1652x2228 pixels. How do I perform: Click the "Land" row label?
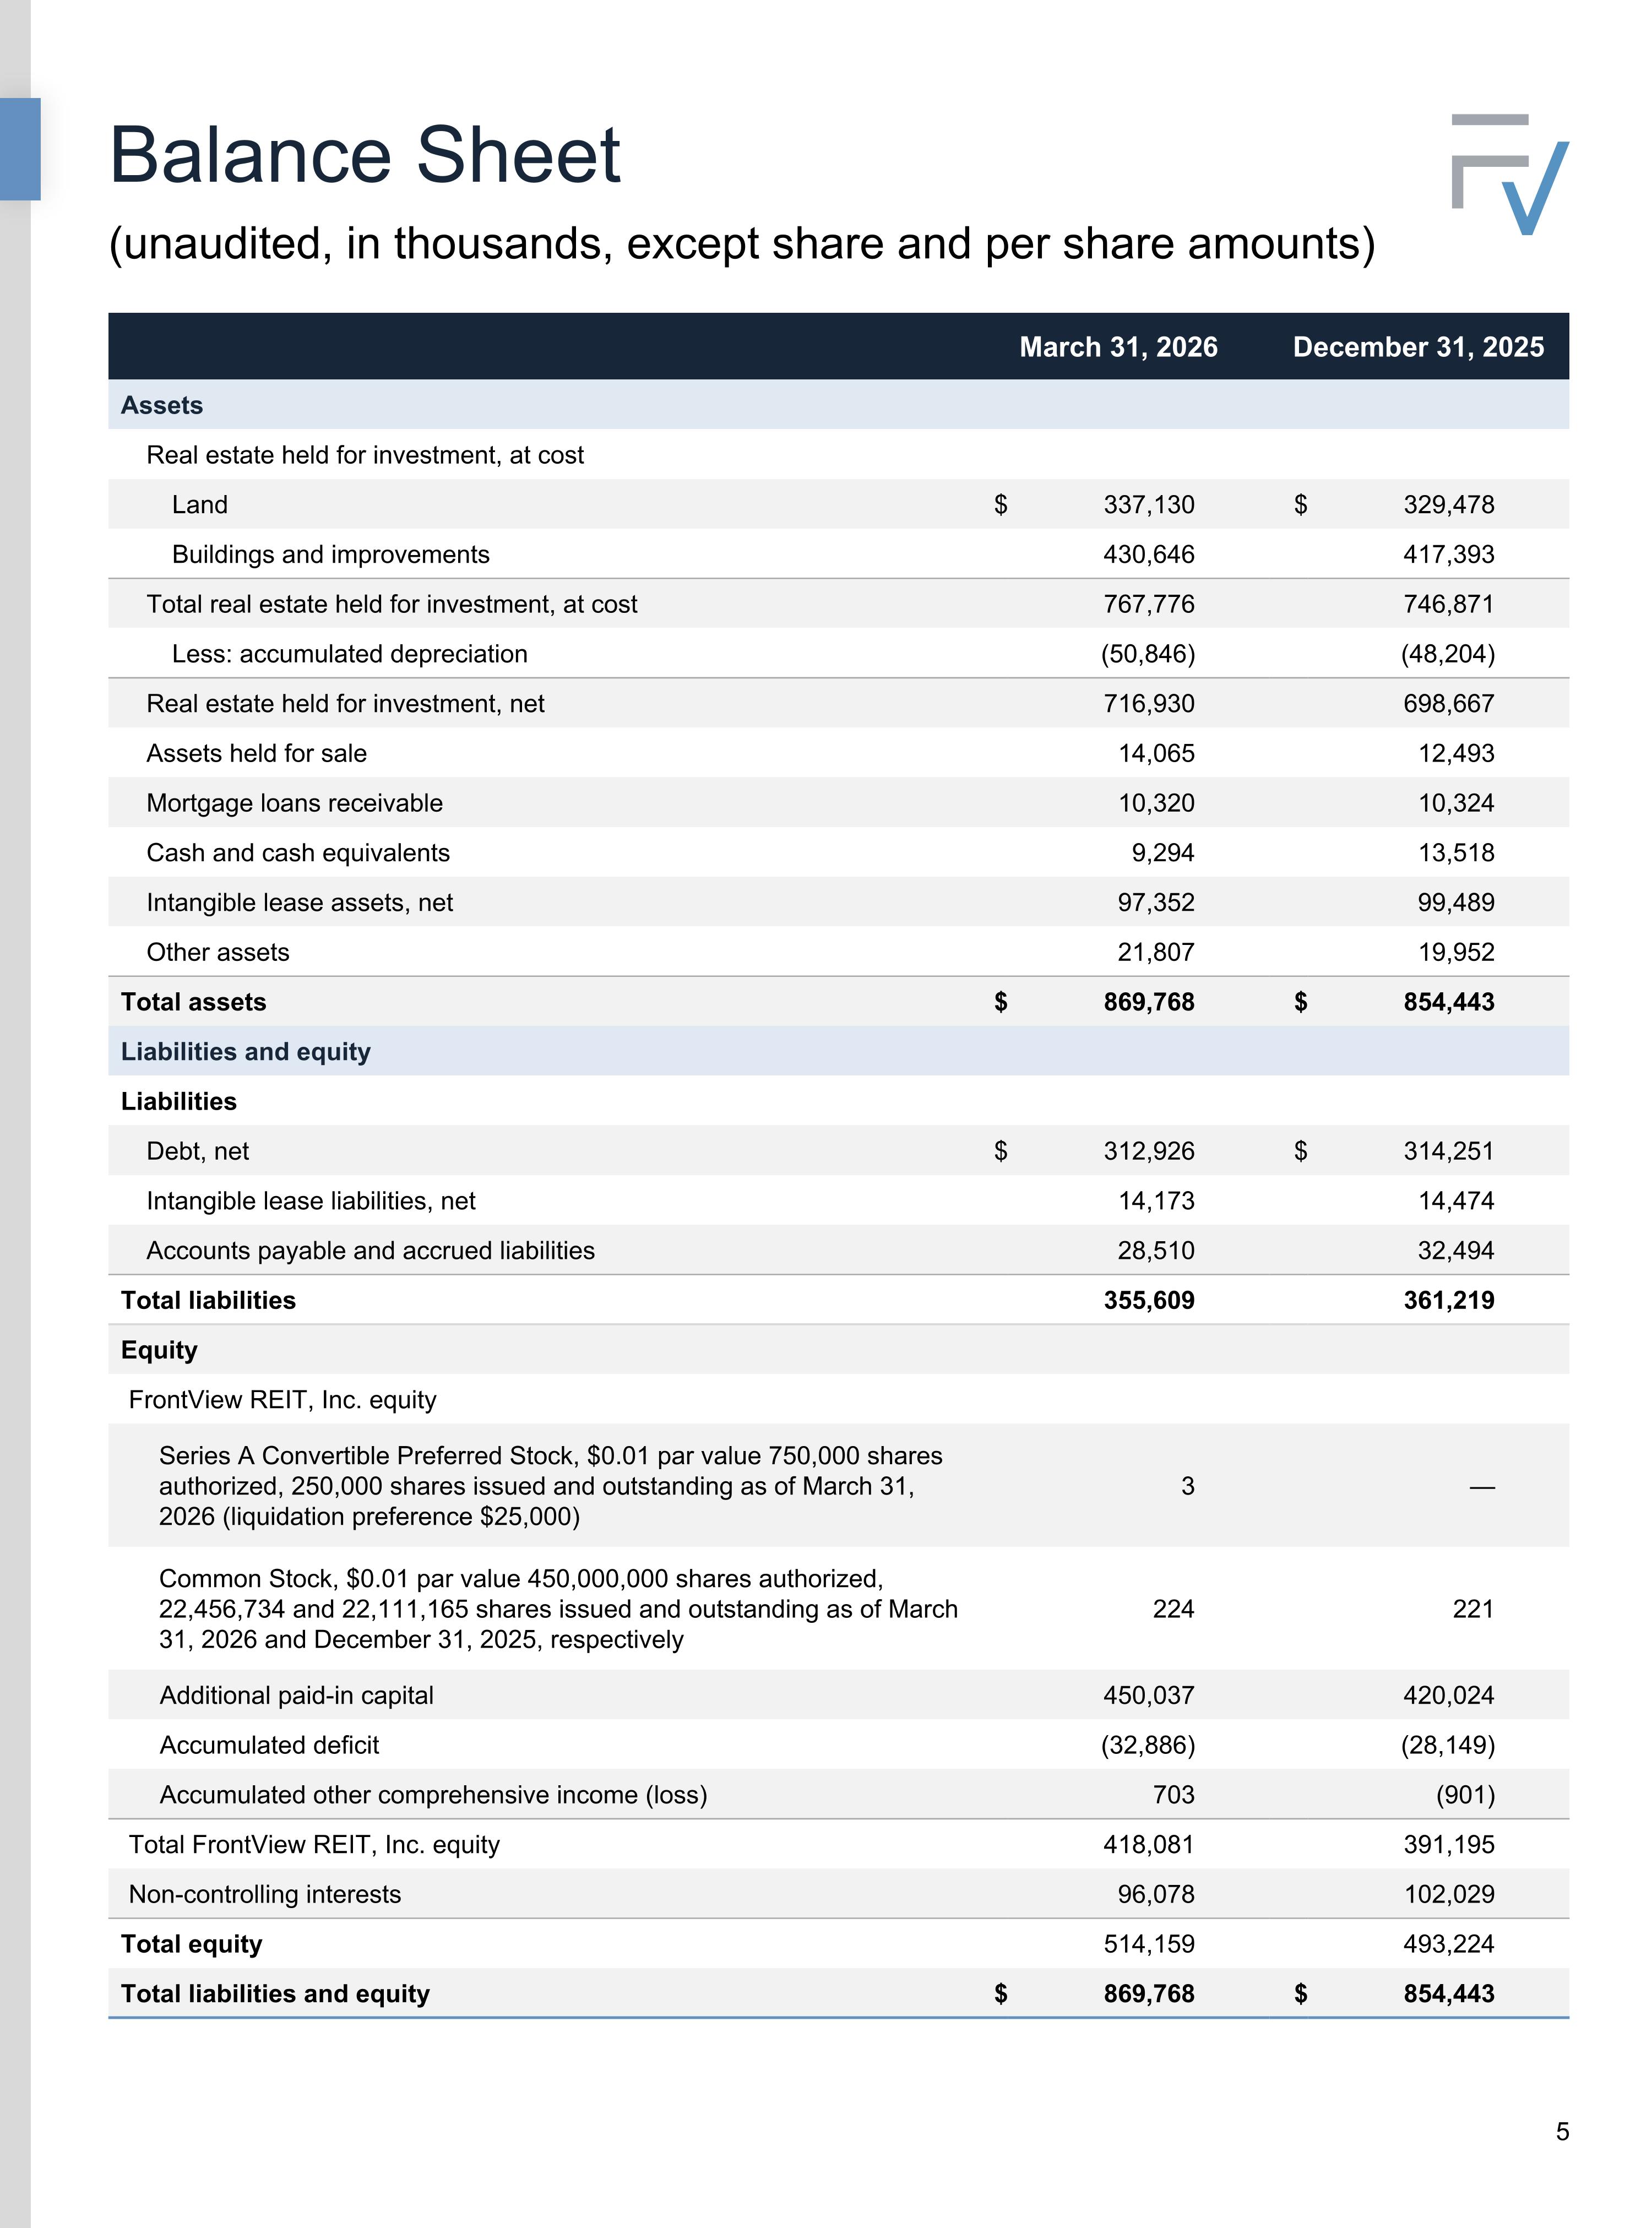pos(200,505)
